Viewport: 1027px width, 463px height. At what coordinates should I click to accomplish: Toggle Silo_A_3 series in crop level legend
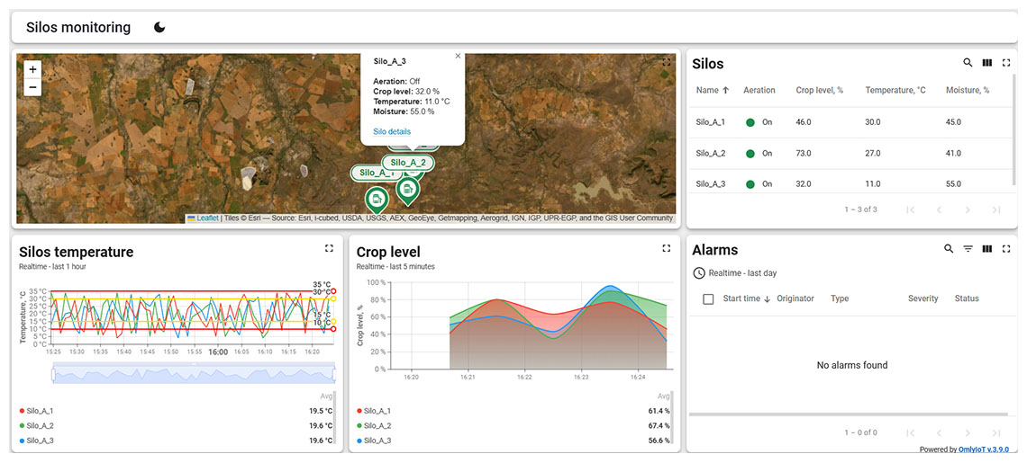(377, 441)
